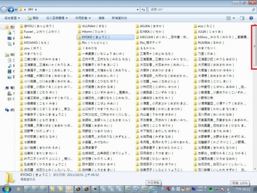Screen dimensions: 257x193
Task: Select the MO☆MO folder
Action: click(34, 43)
